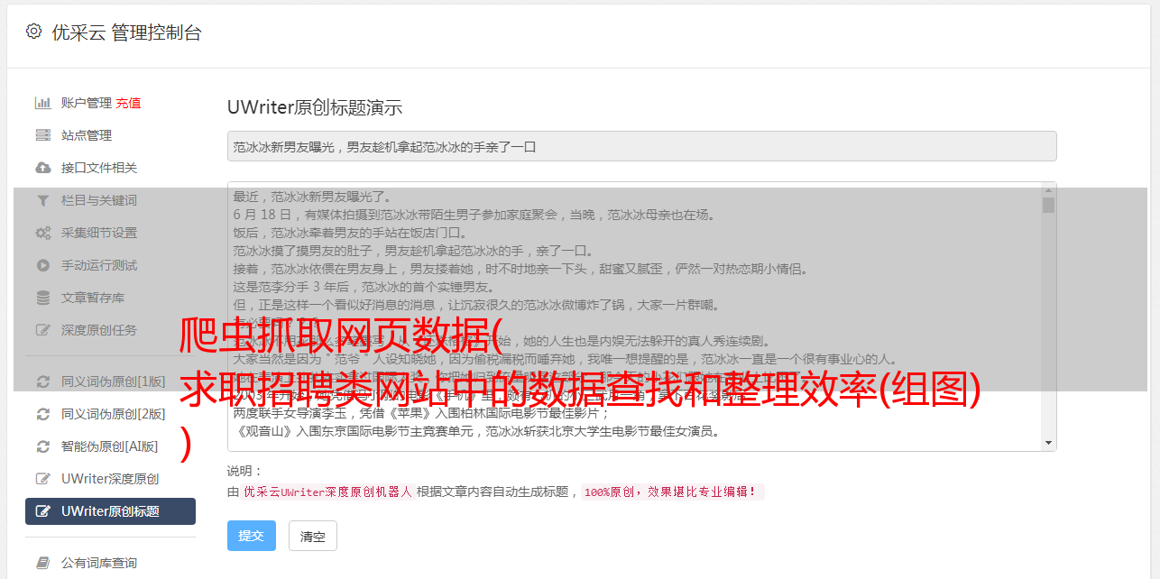Click the gear icon beside 优采云 管理控制台
Image resolution: width=1160 pixels, height=579 pixels.
(x=34, y=32)
